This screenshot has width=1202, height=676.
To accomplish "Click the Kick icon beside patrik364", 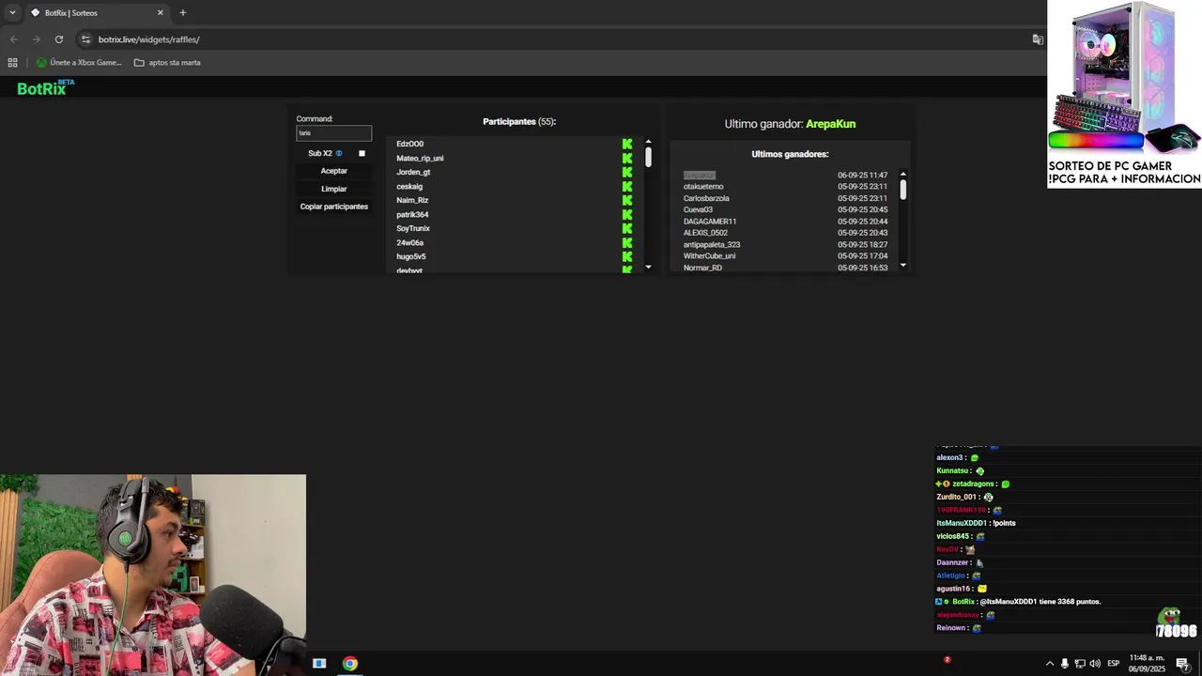I will (627, 214).
